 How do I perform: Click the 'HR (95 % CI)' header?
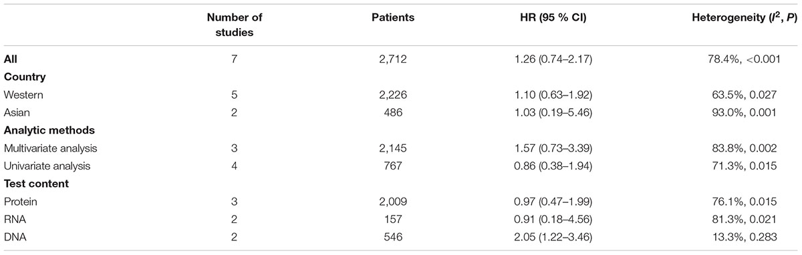pyautogui.click(x=551, y=18)
